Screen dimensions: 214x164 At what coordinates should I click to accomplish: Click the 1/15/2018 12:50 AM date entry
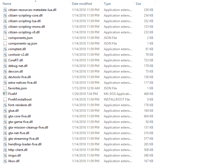(x=86, y=88)
